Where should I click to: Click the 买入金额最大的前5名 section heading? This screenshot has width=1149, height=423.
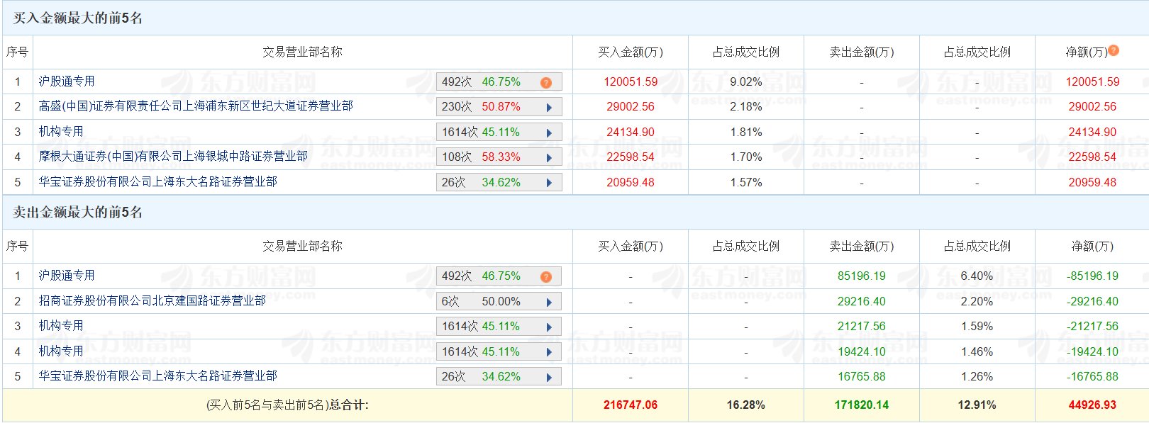[78, 18]
